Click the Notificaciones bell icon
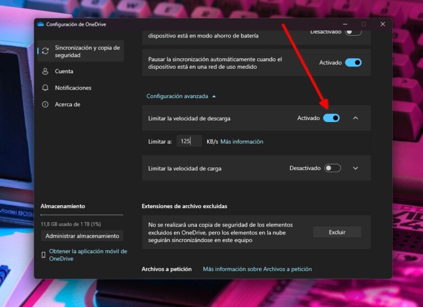423x307 pixels. 45,88
